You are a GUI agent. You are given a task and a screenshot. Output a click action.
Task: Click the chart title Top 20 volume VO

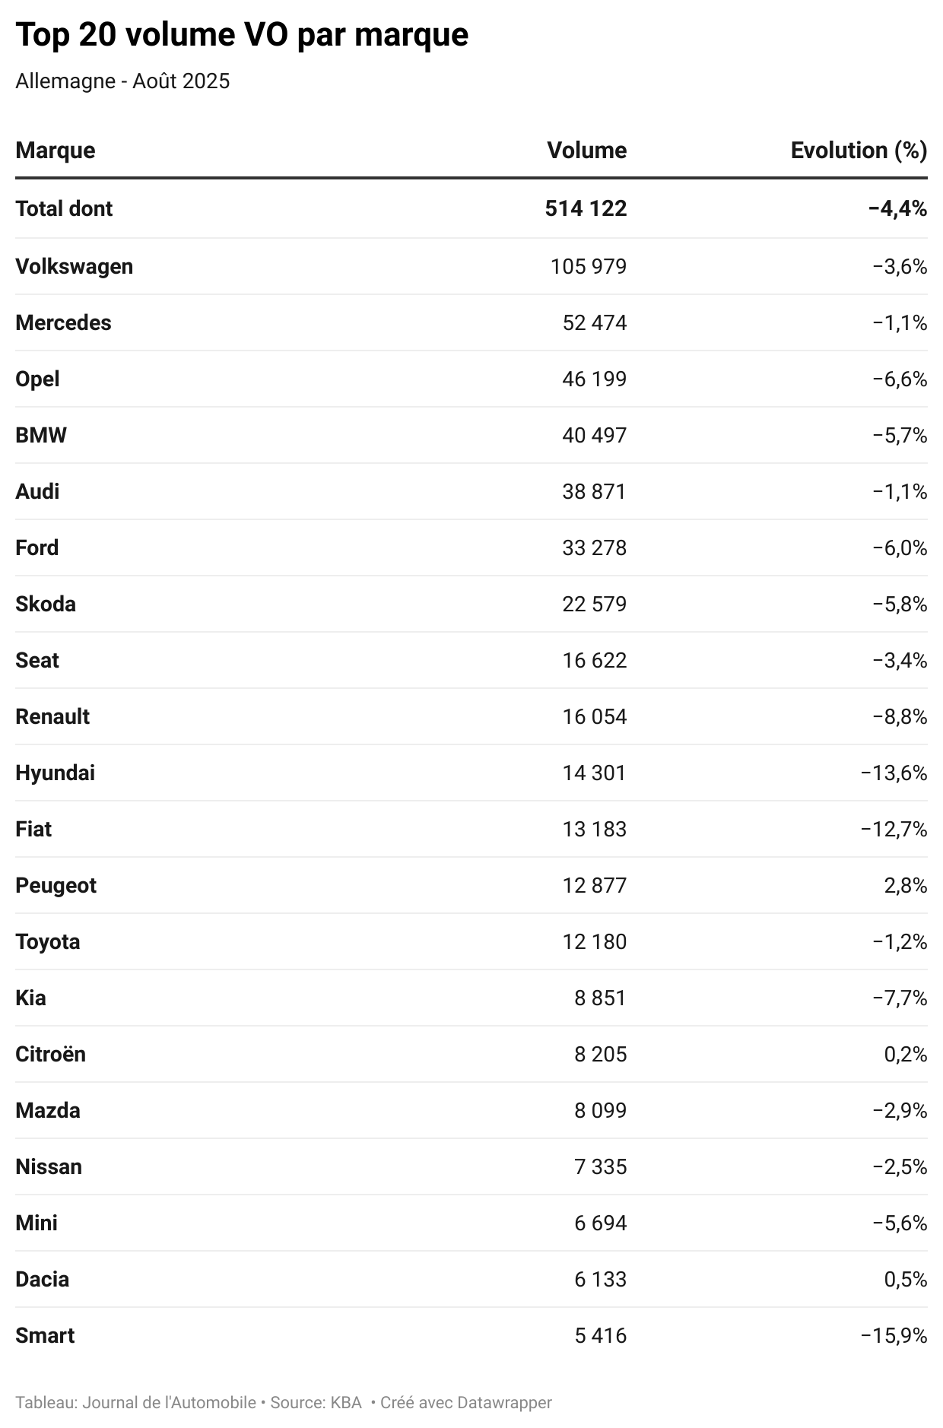coord(242,35)
